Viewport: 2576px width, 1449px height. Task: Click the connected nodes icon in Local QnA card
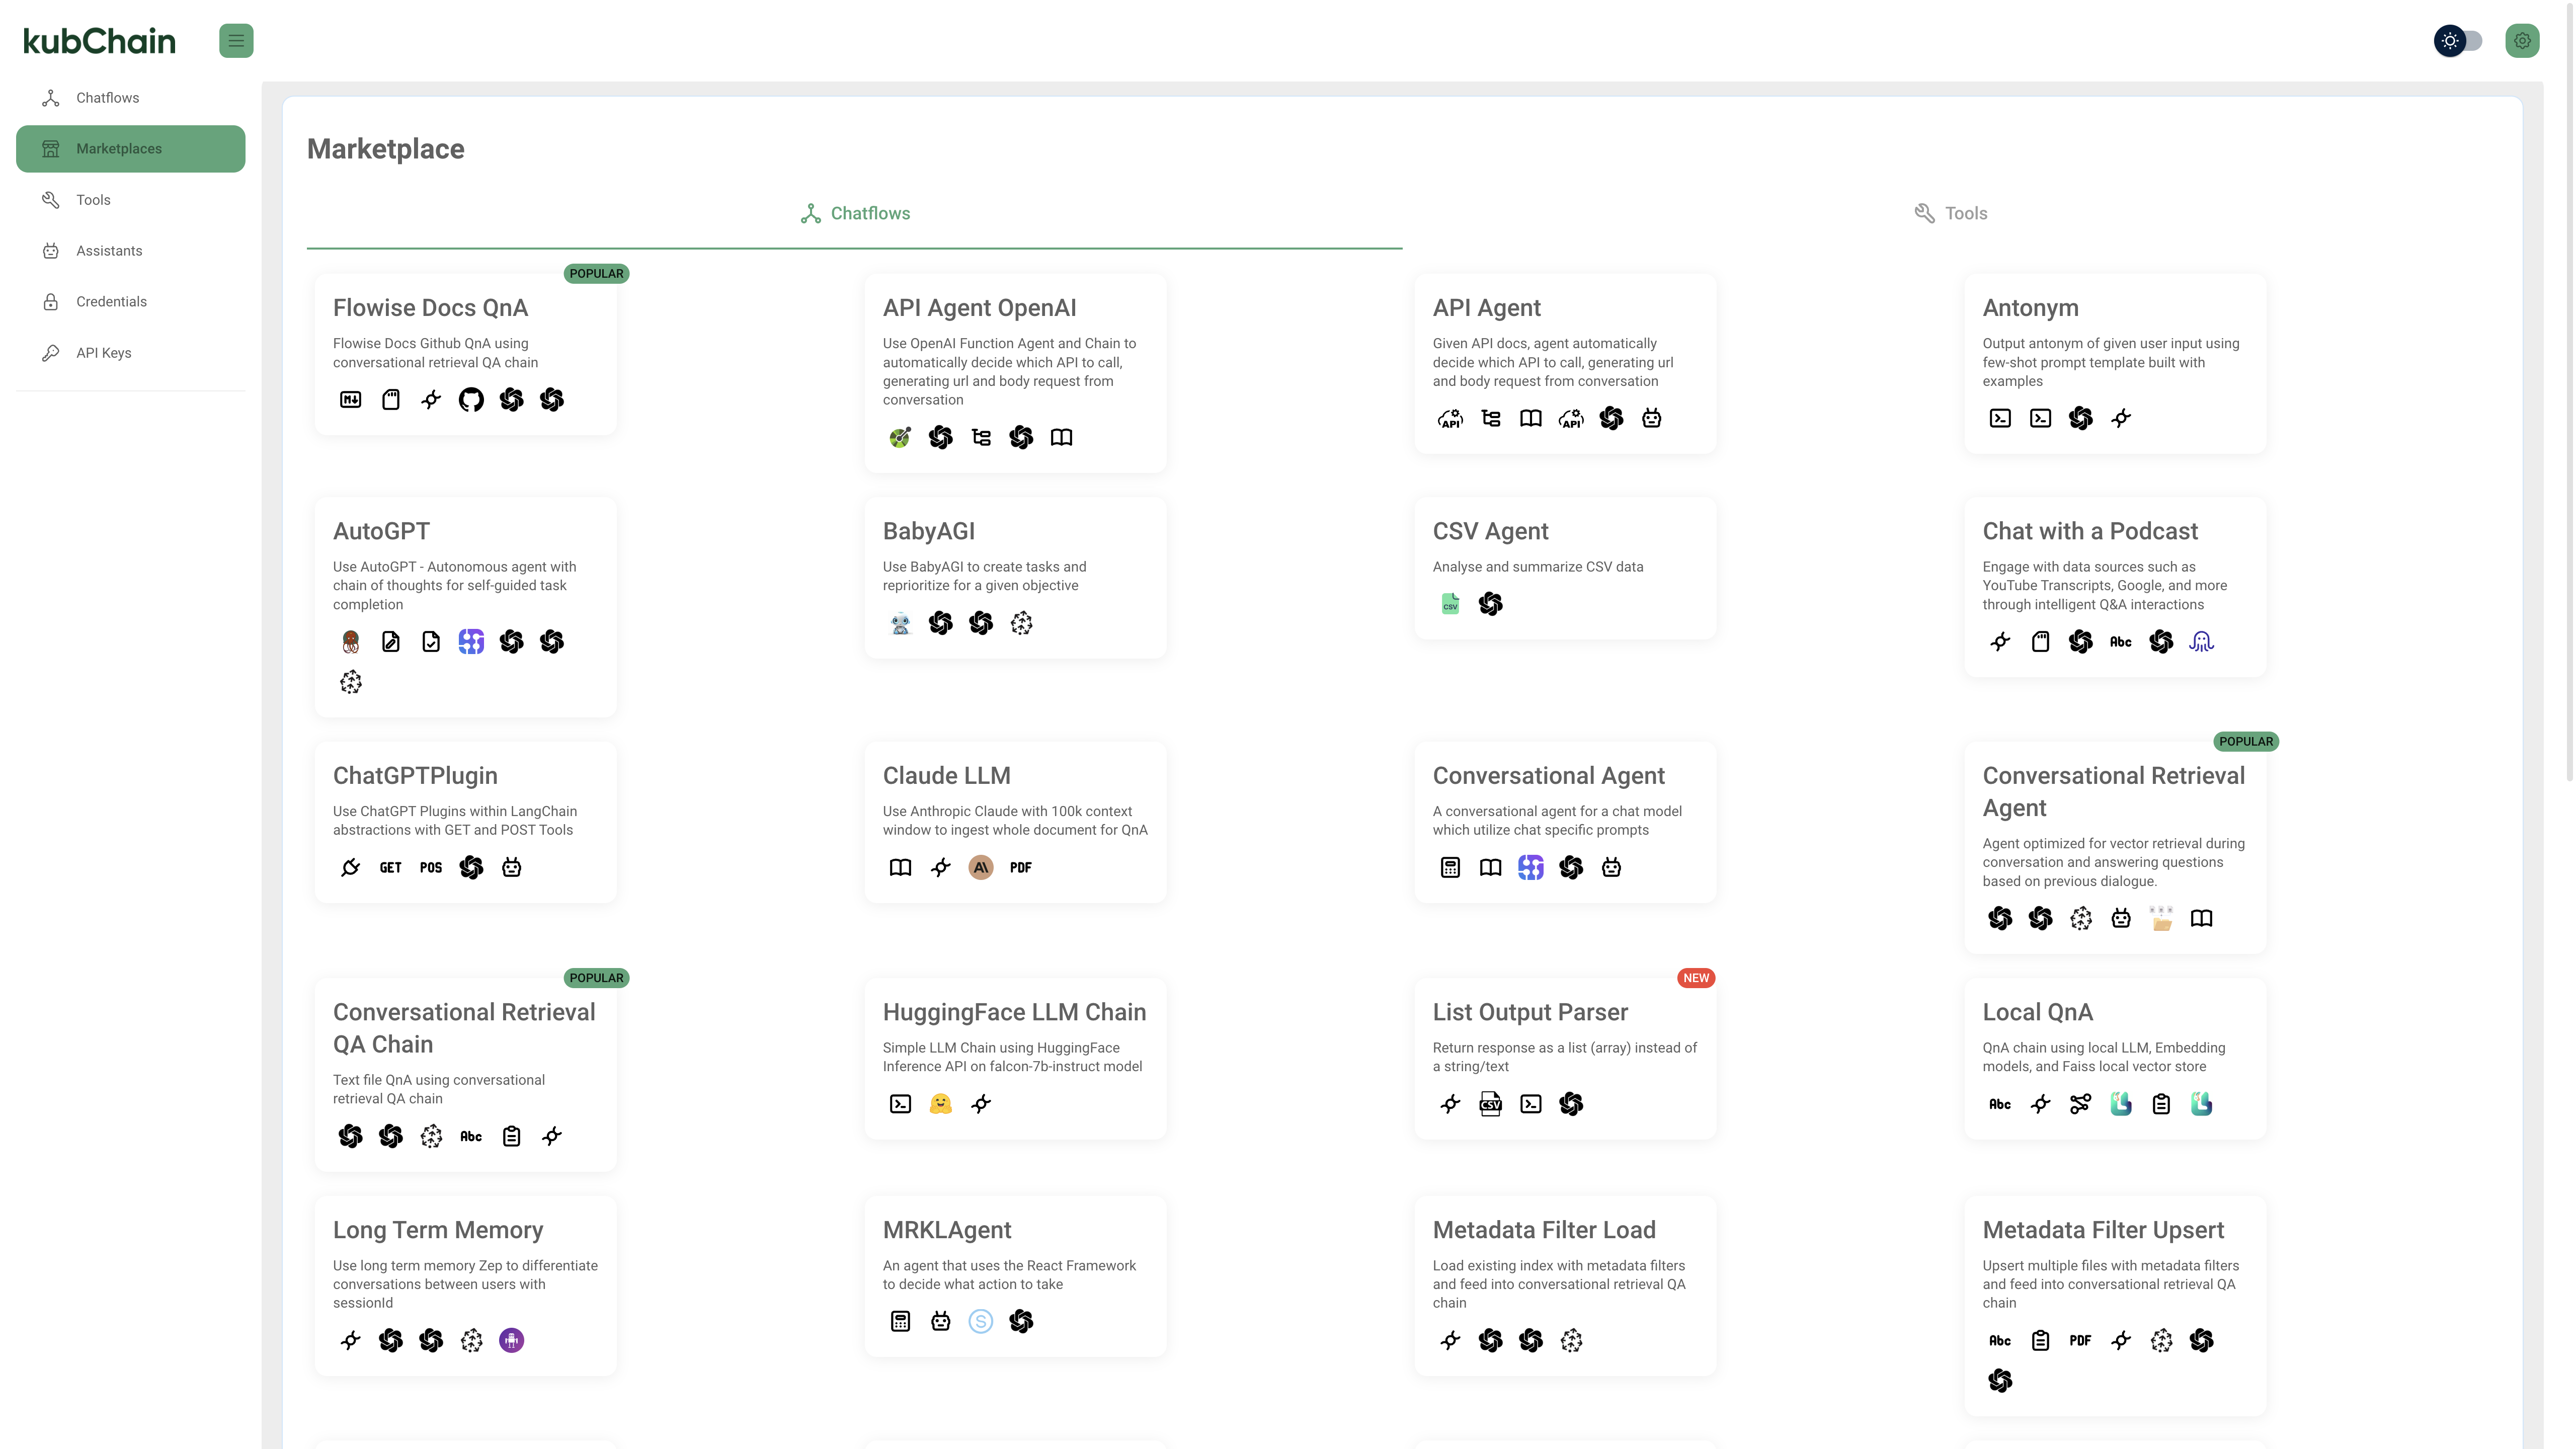[2080, 1104]
